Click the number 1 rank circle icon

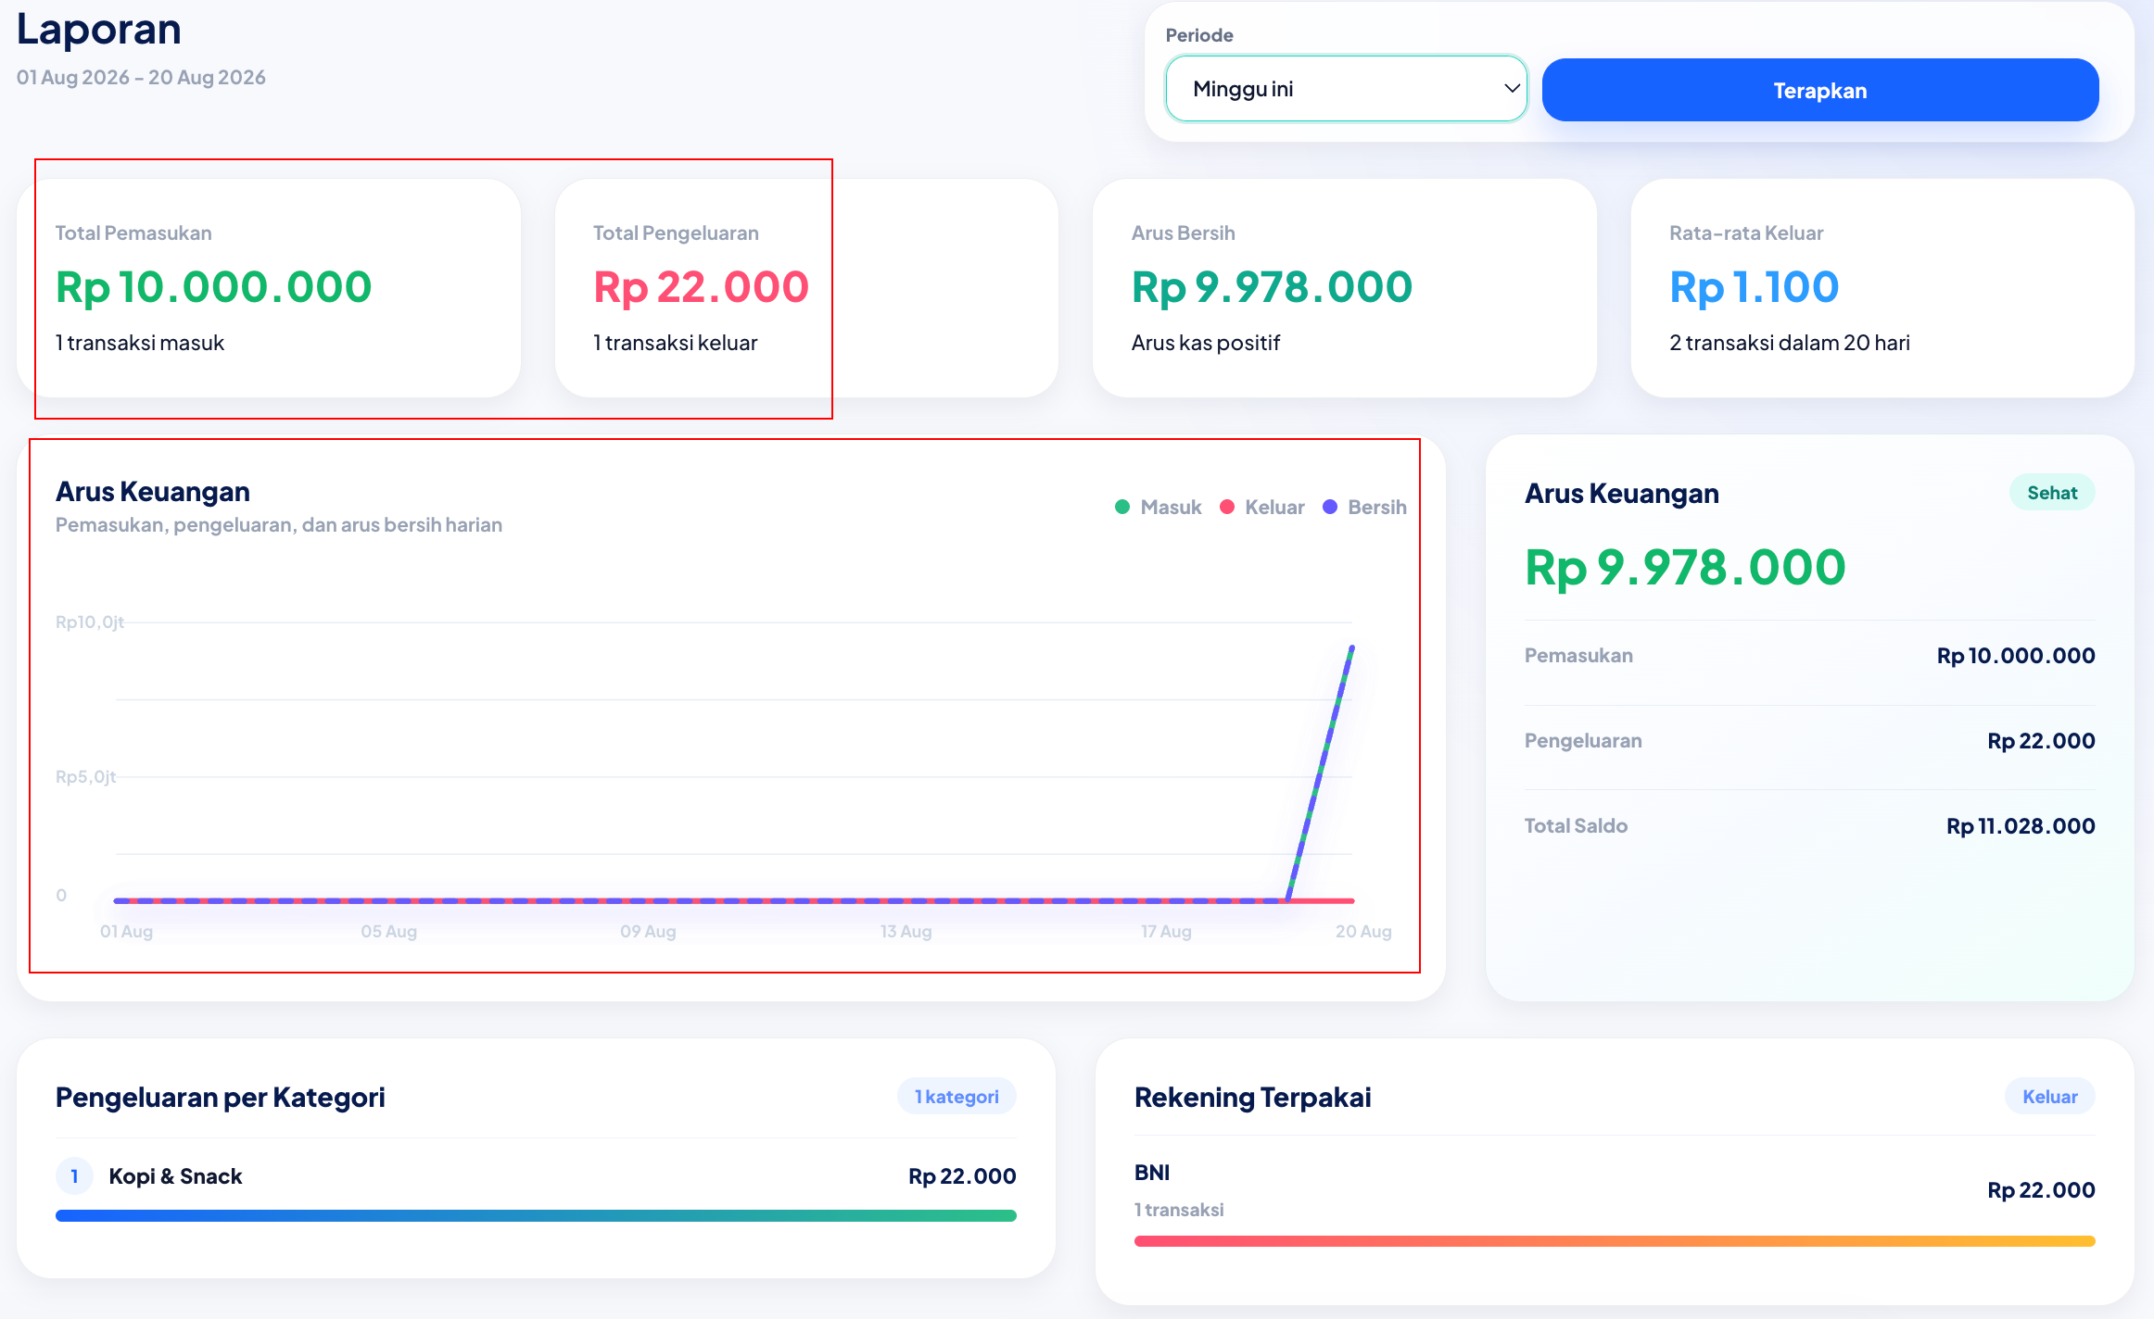tap(74, 1176)
